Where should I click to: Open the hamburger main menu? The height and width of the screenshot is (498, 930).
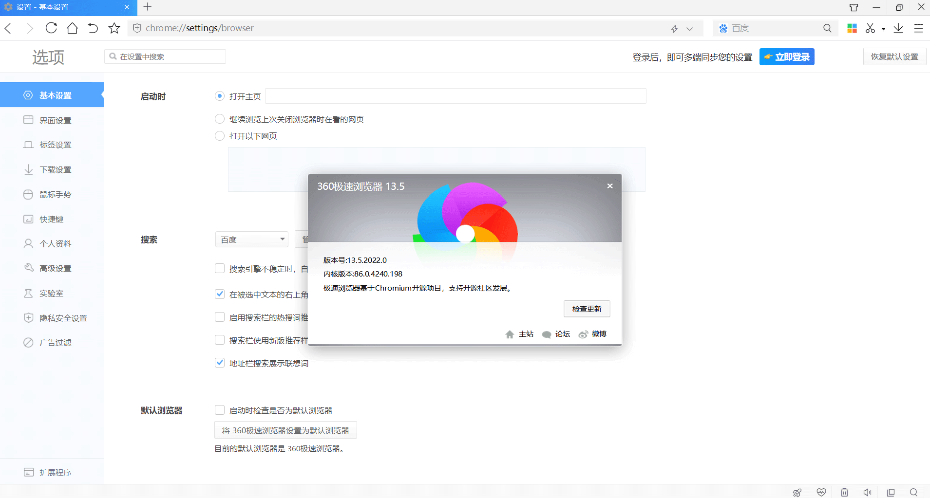pos(918,28)
